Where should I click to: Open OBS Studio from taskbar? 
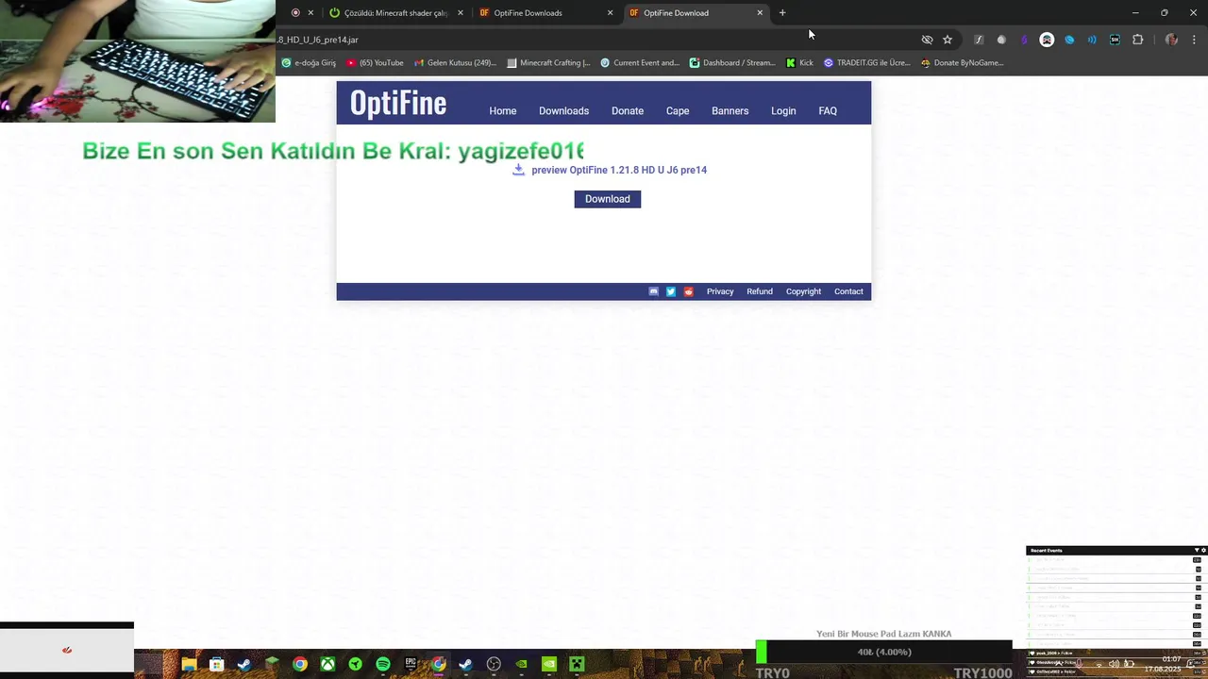click(494, 664)
